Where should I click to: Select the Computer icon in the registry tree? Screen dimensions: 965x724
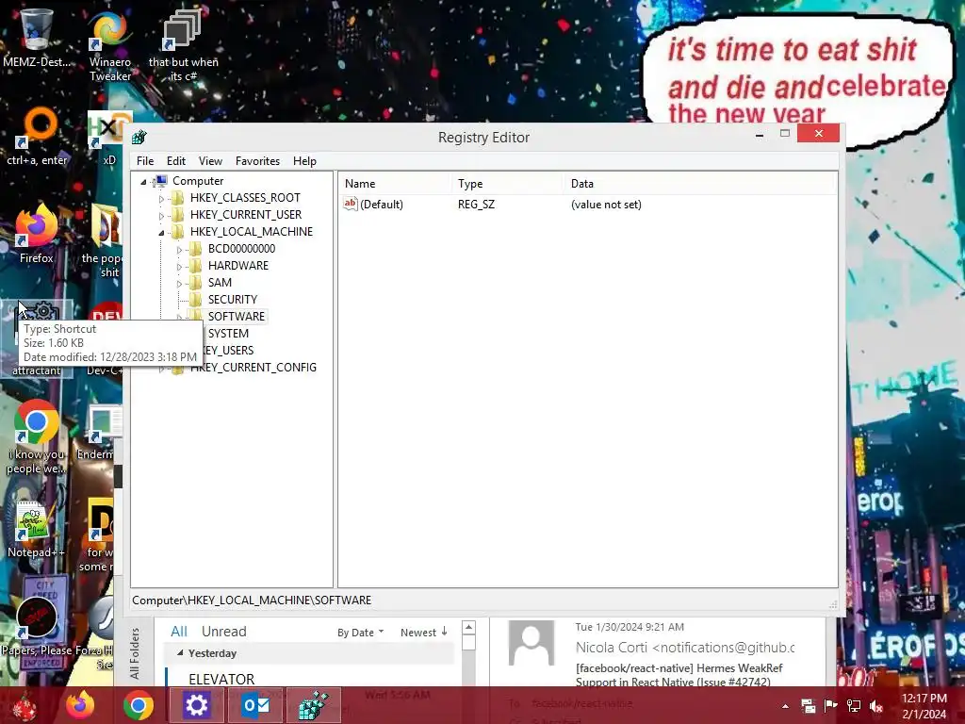click(x=161, y=181)
